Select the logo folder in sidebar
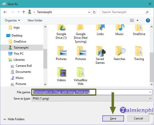This screenshot has width=154, height=125. pos(14,27)
